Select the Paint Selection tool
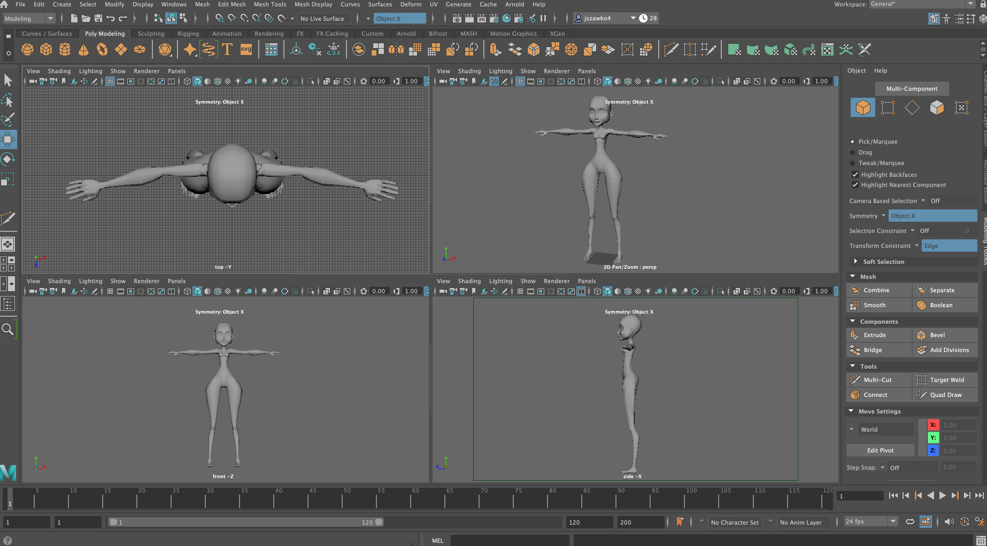Viewport: 987px width, 546px height. 8,119
